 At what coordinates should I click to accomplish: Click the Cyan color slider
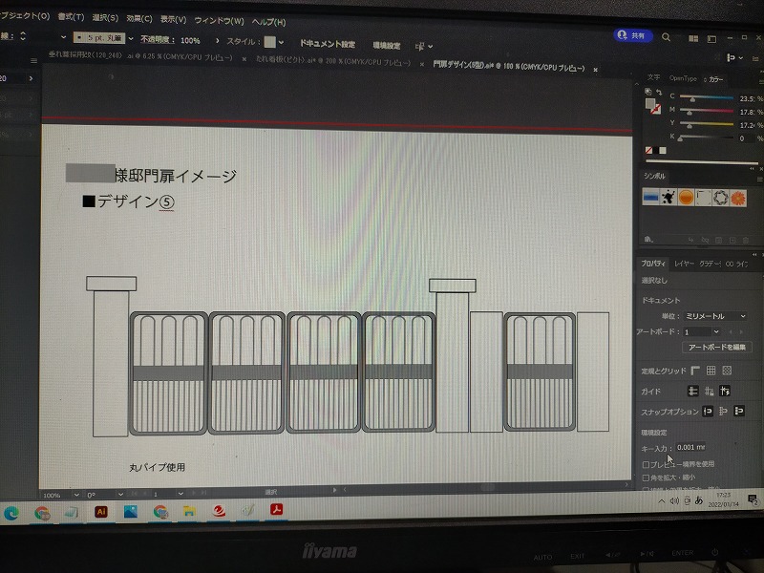706,98
